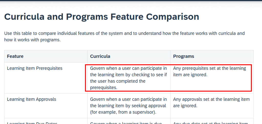This screenshot has width=262, height=124.
Task: Click 'how it works with programs.' in the intro
Action: [x=32, y=40]
